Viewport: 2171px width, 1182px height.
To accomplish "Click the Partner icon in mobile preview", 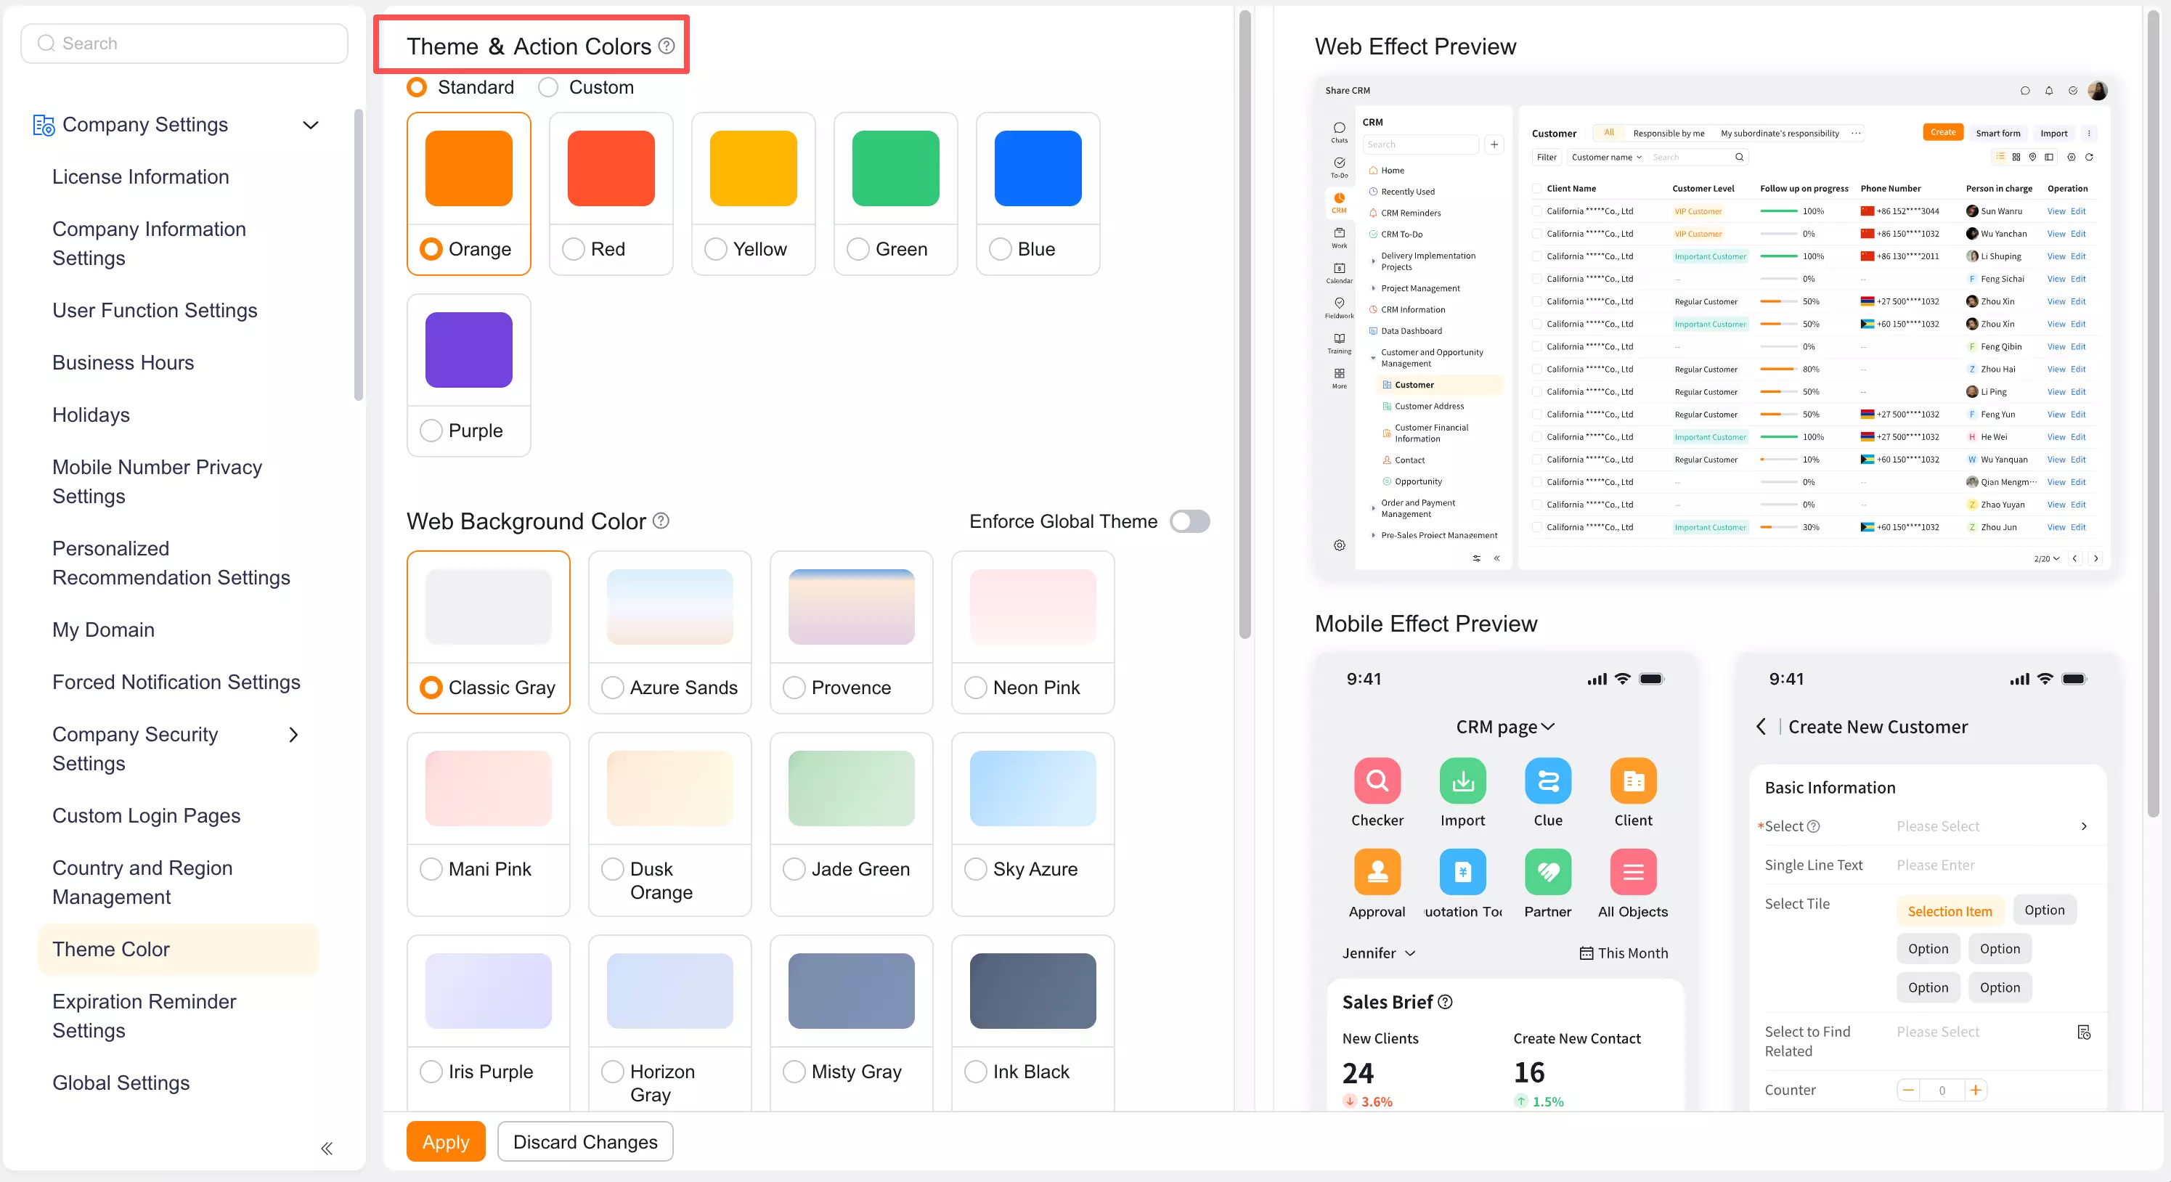I will [x=1548, y=871].
